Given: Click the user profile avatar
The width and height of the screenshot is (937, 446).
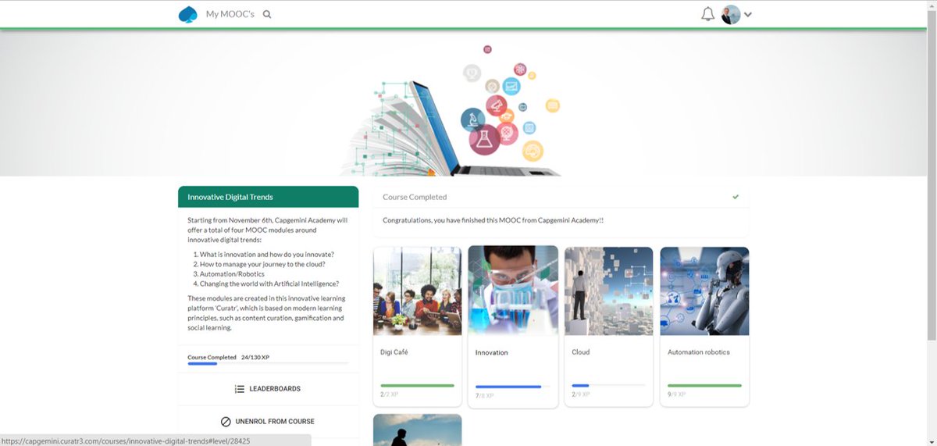Looking at the screenshot, I should [x=731, y=14].
